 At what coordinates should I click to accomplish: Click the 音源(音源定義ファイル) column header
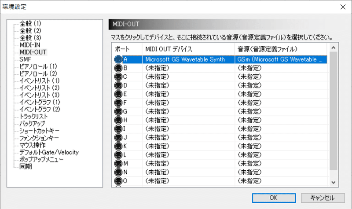(281, 49)
